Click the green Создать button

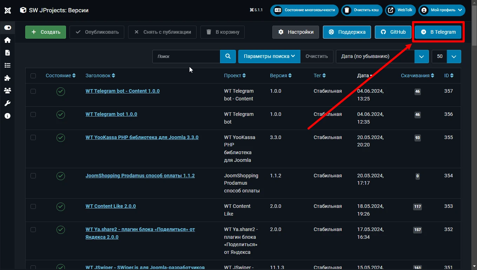(x=46, y=32)
